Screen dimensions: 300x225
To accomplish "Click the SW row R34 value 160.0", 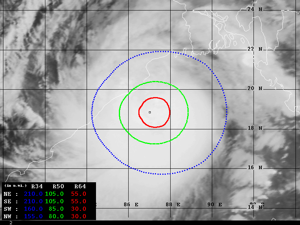I will (x=33, y=209).
